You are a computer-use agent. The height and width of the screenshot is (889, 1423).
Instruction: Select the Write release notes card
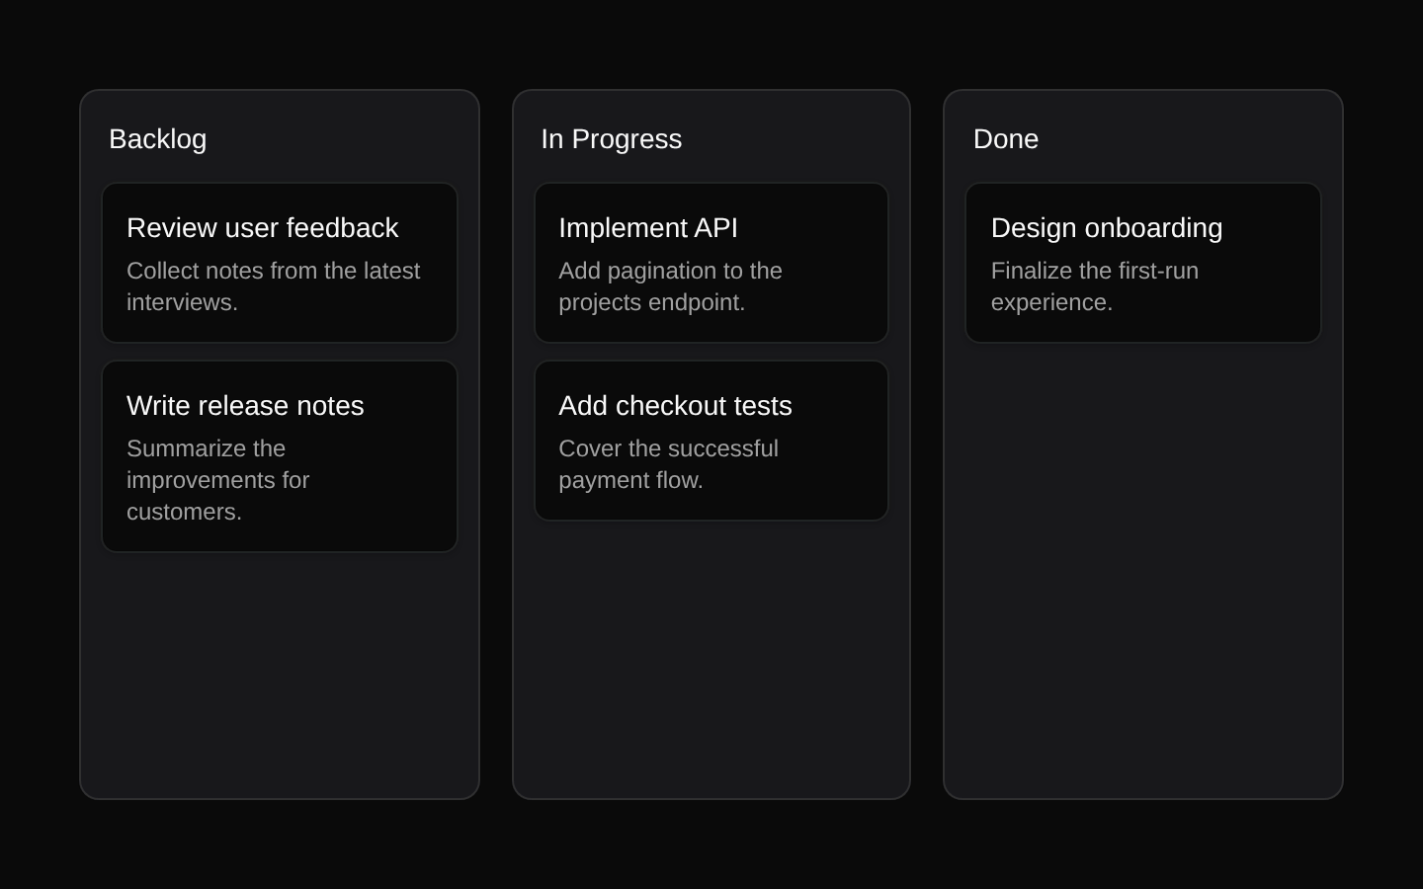[x=280, y=456]
